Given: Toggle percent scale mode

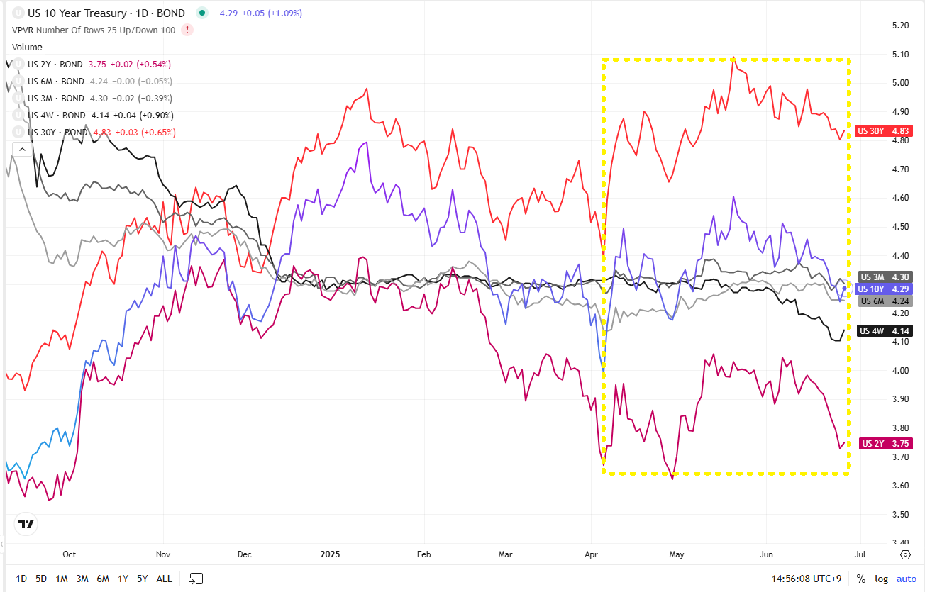Looking at the screenshot, I should pos(861,579).
